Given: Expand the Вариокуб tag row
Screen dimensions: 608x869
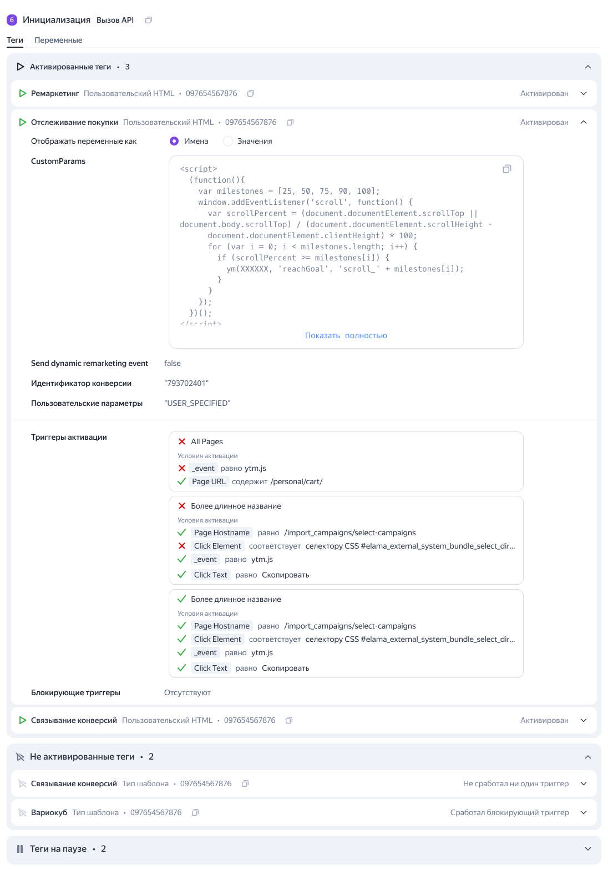Looking at the screenshot, I should pos(584,812).
